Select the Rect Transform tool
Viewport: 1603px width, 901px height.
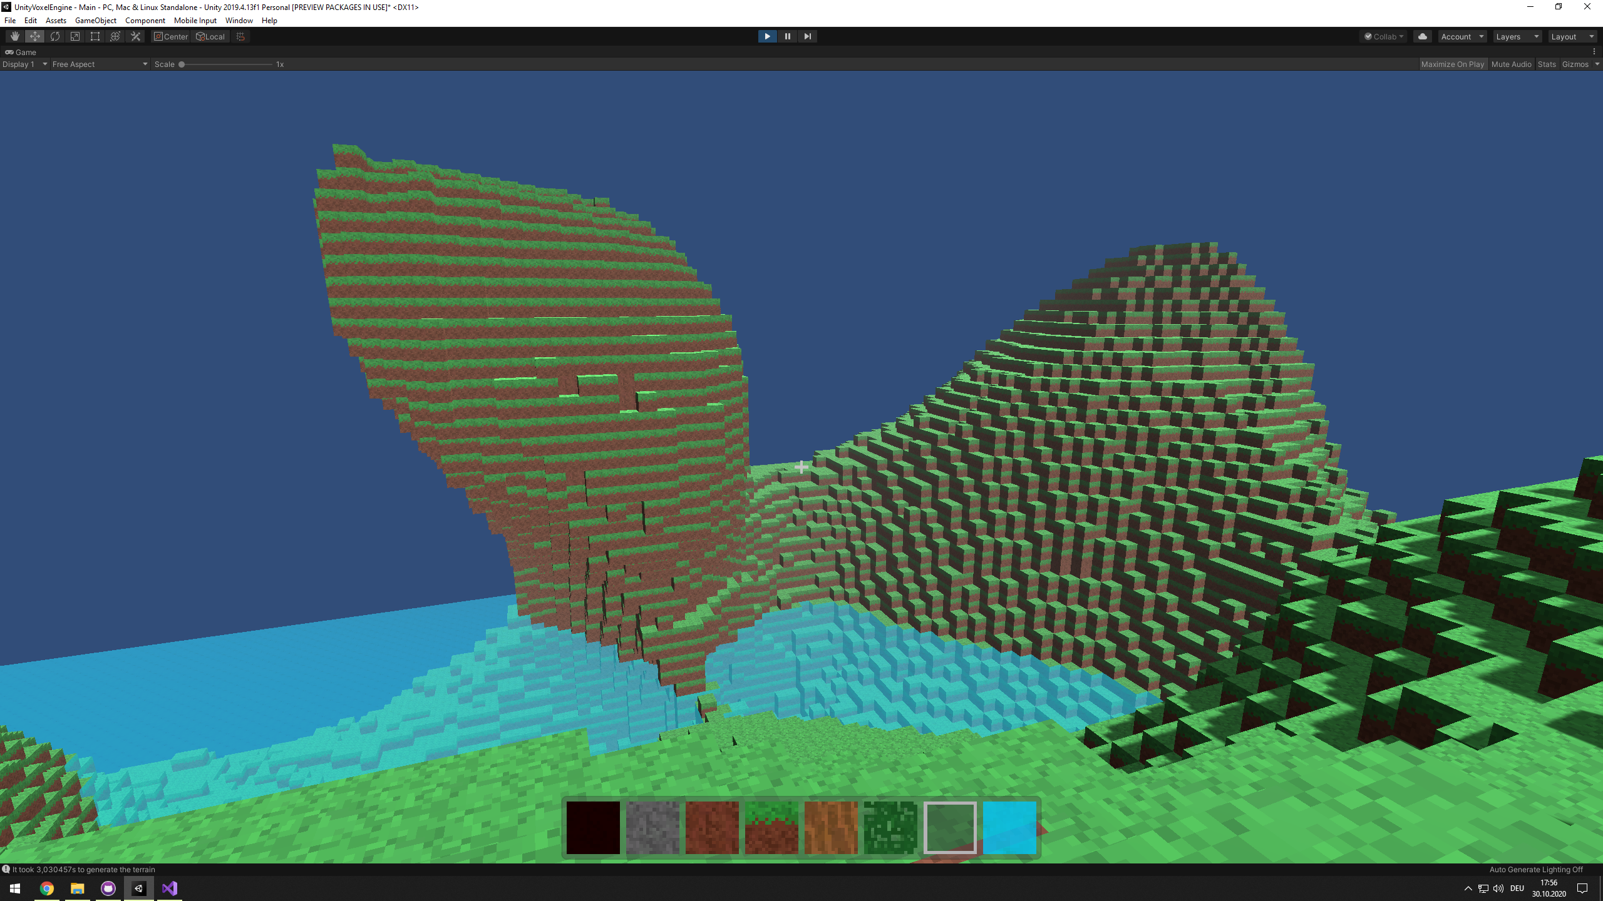click(x=95, y=36)
